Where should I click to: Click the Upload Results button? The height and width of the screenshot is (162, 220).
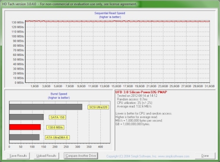click(46, 156)
